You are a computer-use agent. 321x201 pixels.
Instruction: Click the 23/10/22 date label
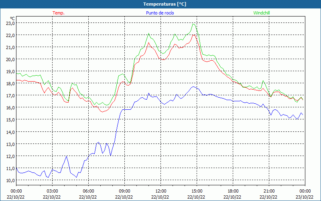click(x=305, y=197)
